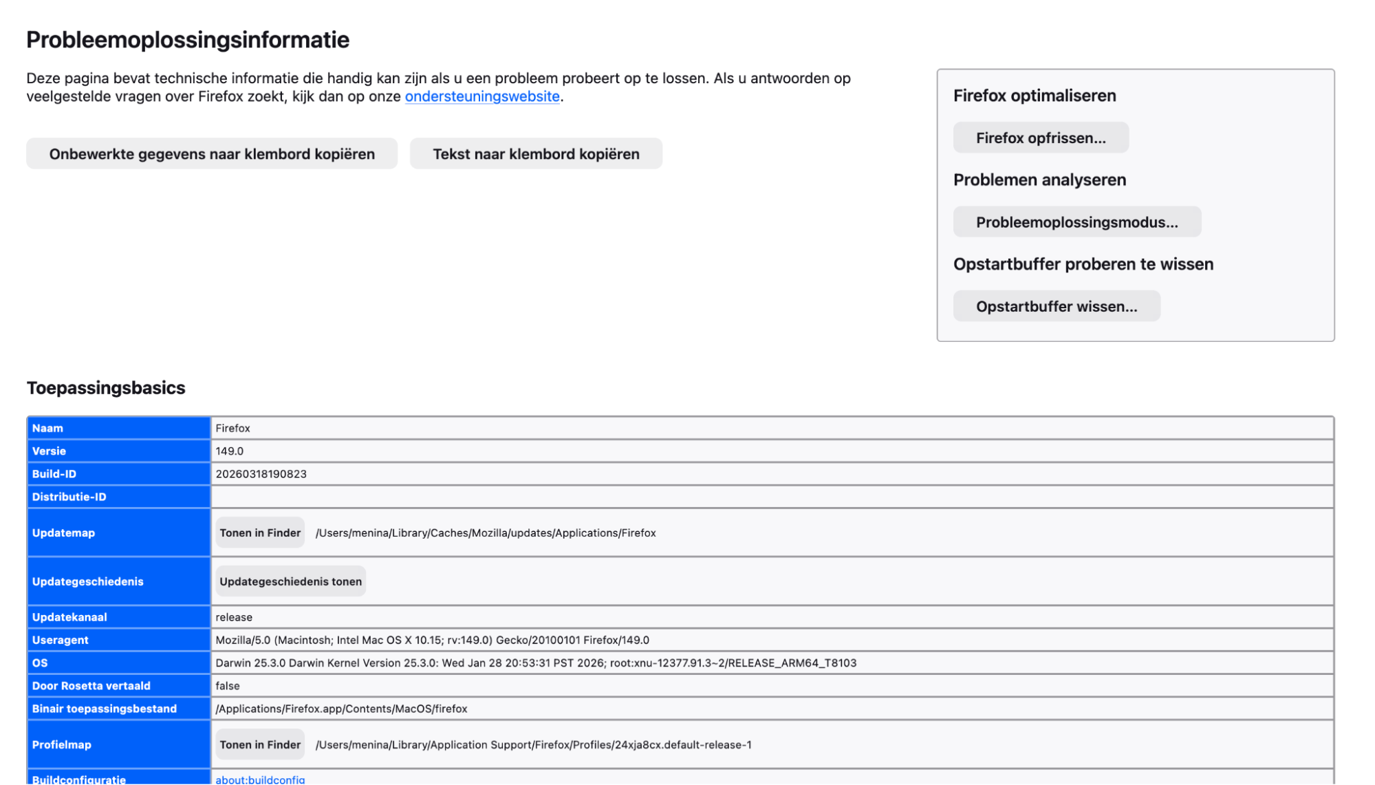Click the Probleemoplossingsinformatie page title
Viewport: 1375px width, 785px height.
click(x=188, y=40)
